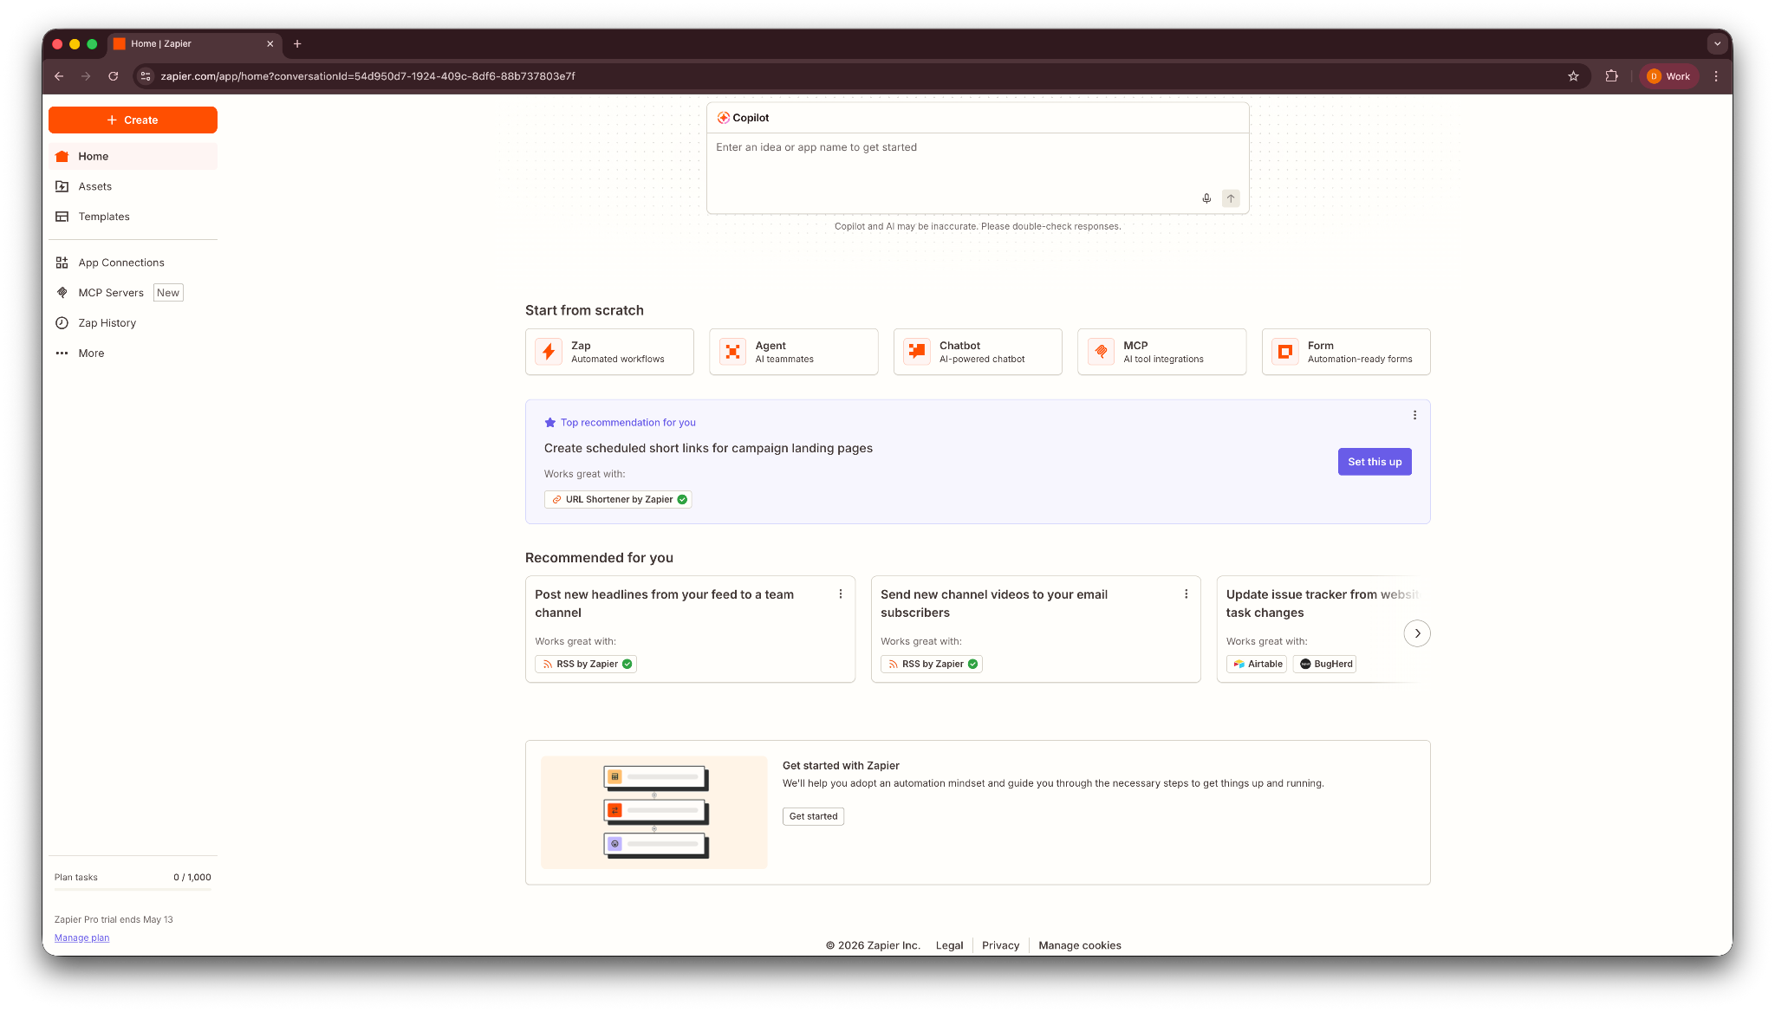Expand the More sidebar menu

tap(133, 354)
